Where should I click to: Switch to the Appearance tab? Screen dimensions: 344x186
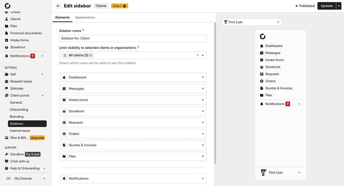click(85, 17)
